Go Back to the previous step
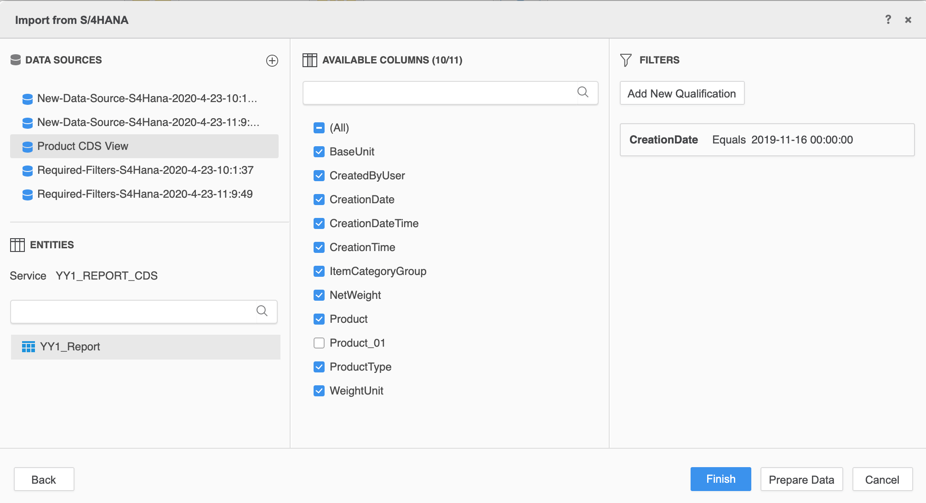926x503 pixels. 44,480
